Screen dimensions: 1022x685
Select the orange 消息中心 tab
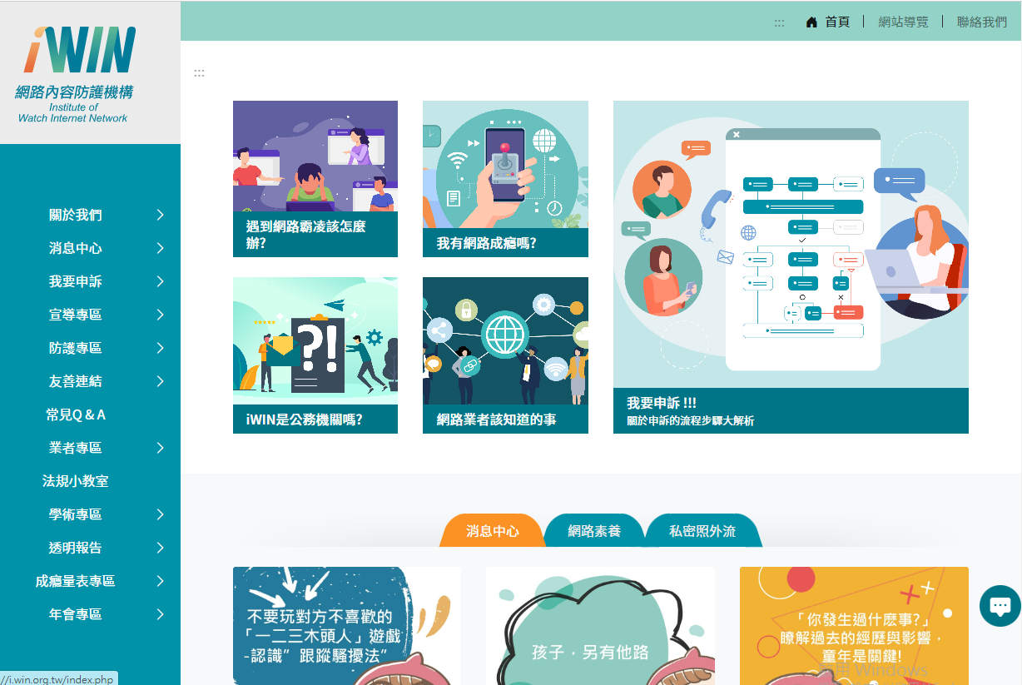(493, 531)
